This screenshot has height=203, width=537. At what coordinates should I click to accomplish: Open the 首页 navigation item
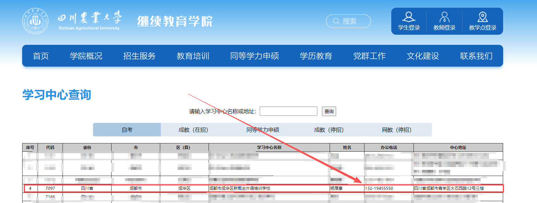tap(41, 56)
